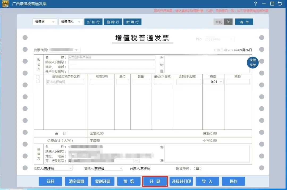Open the 发票代码 dropdown arrow
This screenshot has width=287, height=190.
(77, 50)
